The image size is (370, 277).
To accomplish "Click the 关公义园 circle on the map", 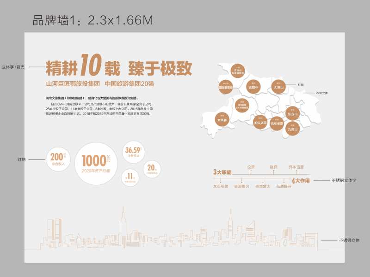I will coord(259,121).
